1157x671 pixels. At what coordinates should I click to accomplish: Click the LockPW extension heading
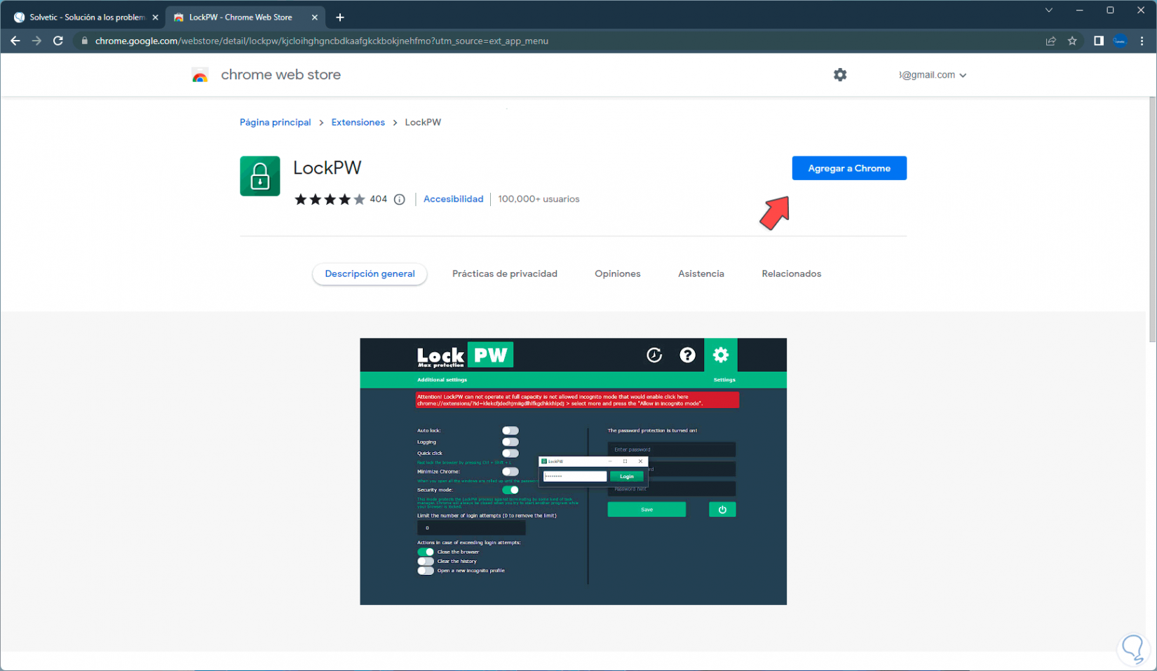[x=327, y=168]
